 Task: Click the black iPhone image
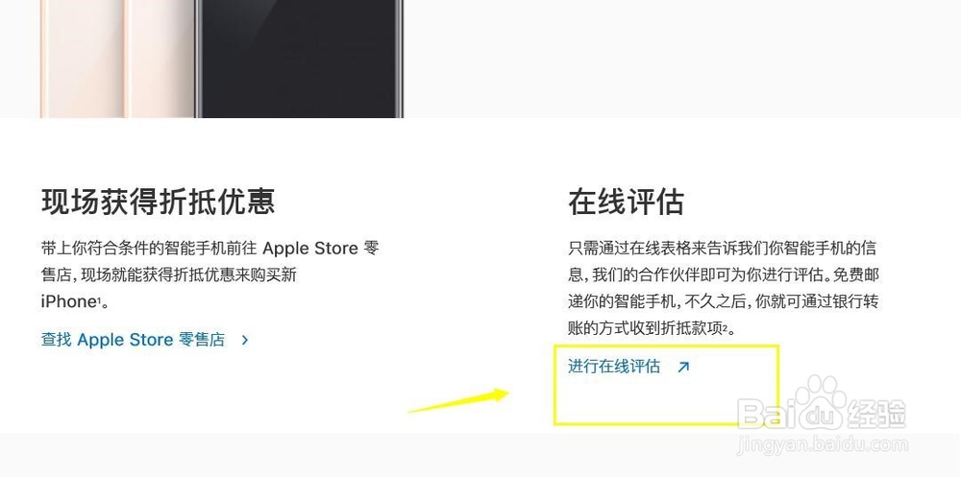(x=299, y=59)
